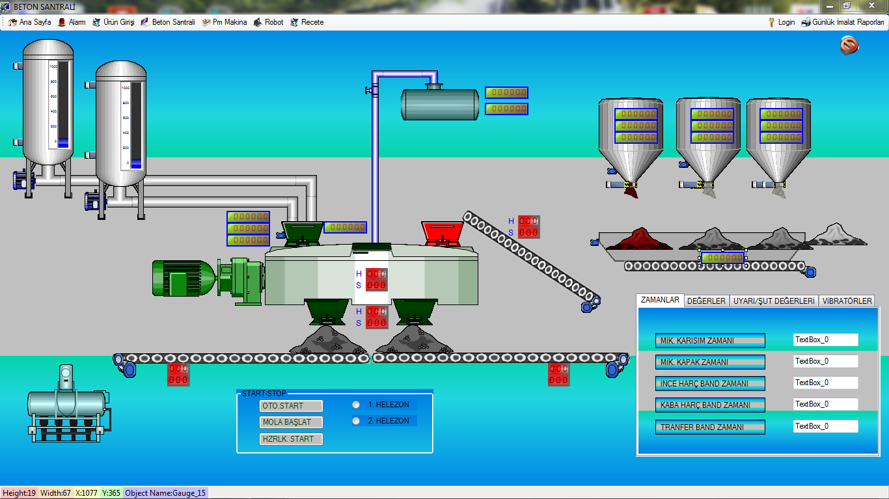This screenshot has height=499, width=889.
Task: Select the green hopper on top of the mixer
Action: coord(302,233)
